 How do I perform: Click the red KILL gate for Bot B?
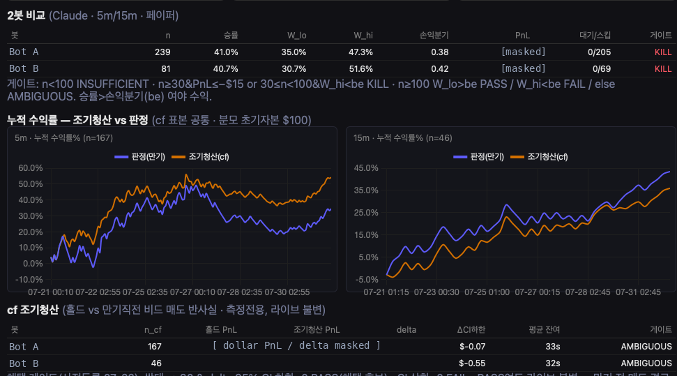coord(663,69)
